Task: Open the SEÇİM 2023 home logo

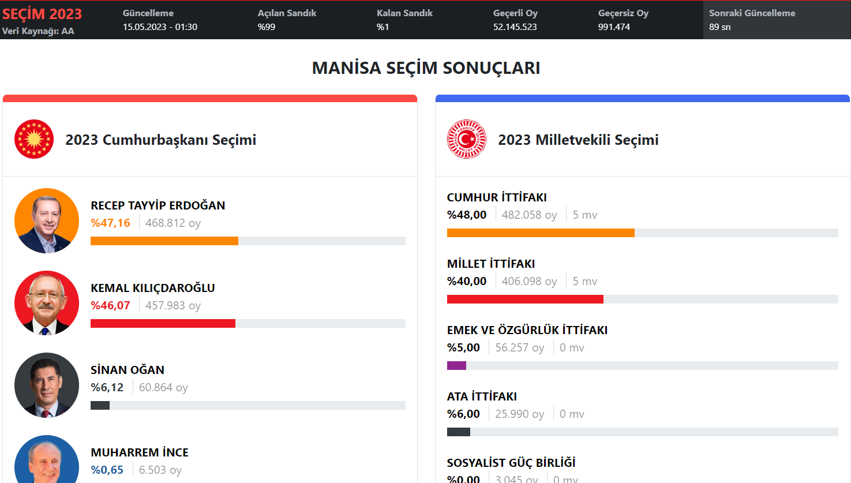Action: tap(42, 14)
